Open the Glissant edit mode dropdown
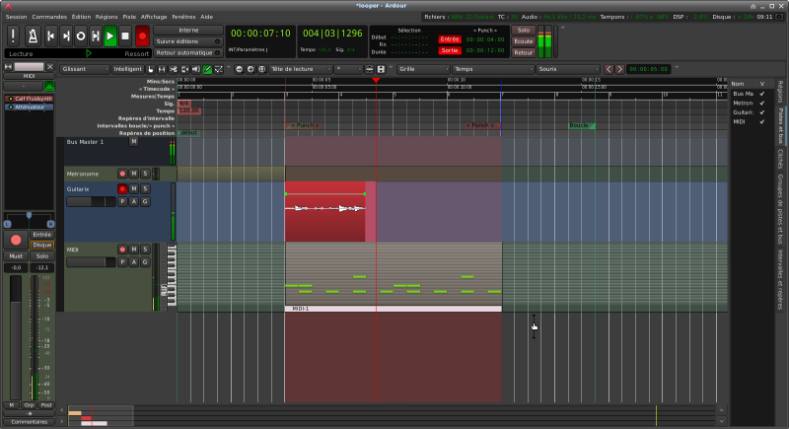 pyautogui.click(x=83, y=69)
